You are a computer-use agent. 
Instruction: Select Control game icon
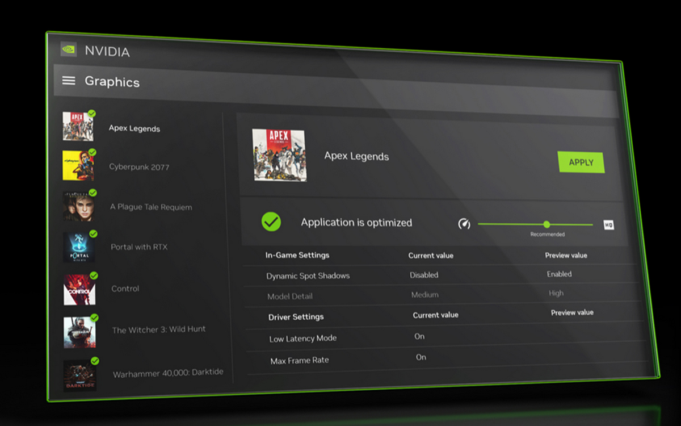[x=80, y=290]
